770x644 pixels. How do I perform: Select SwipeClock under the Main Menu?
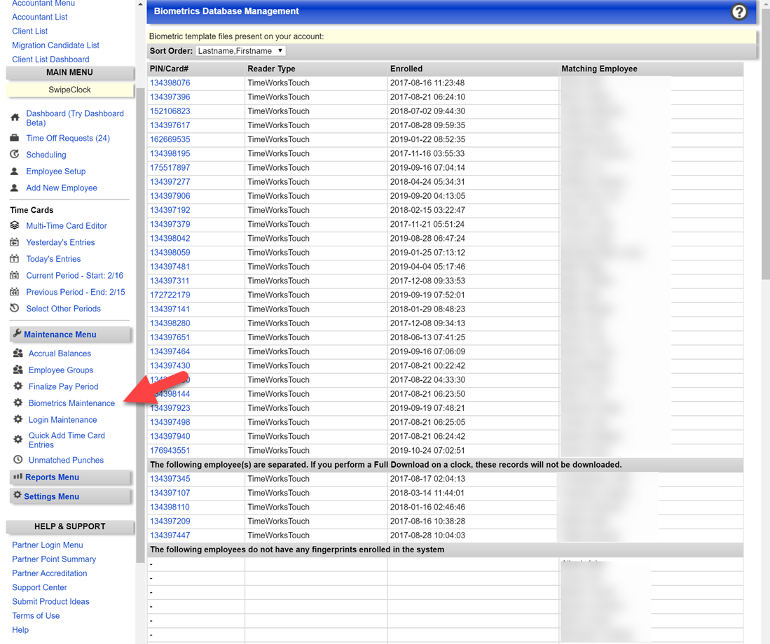pos(69,90)
